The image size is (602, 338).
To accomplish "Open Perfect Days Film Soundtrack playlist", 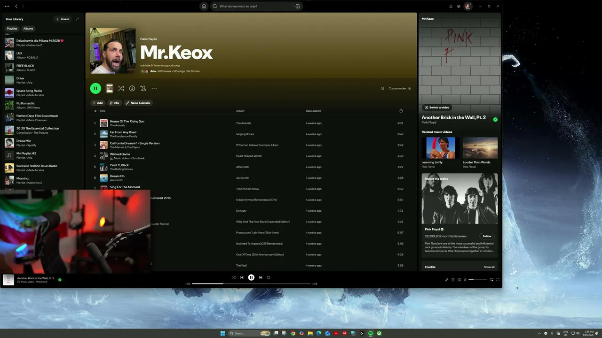I will [42, 118].
